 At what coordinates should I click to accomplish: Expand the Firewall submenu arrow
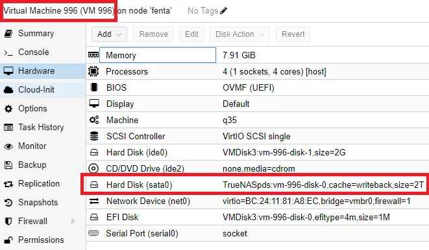pos(73,221)
